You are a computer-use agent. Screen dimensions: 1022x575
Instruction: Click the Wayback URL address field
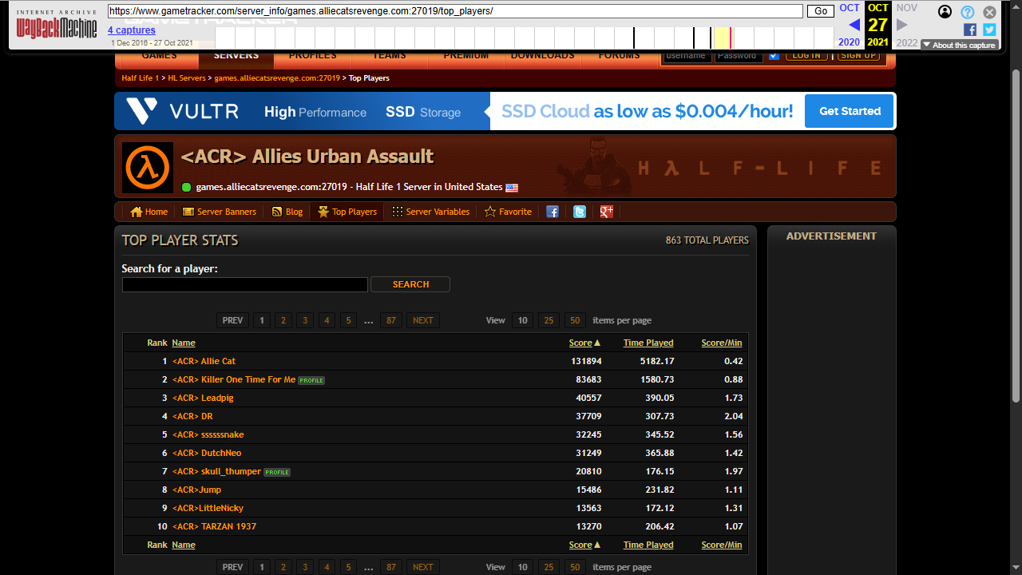(x=455, y=11)
